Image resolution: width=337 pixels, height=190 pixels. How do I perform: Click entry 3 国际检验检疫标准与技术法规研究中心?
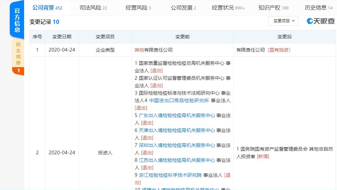[x=182, y=97]
